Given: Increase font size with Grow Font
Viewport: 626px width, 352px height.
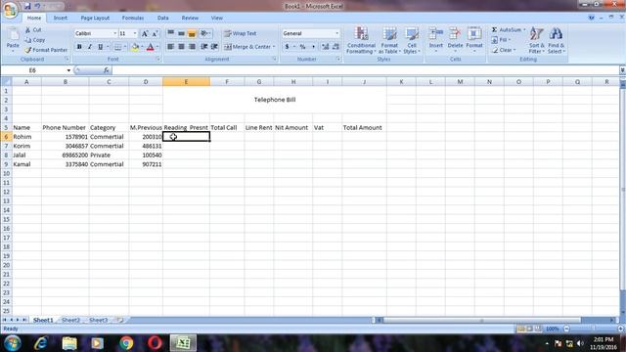Looking at the screenshot, I should 145,33.
